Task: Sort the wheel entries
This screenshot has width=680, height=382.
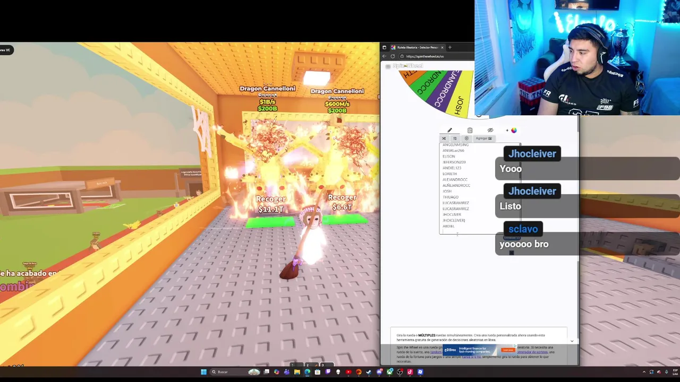Action: click(x=455, y=138)
